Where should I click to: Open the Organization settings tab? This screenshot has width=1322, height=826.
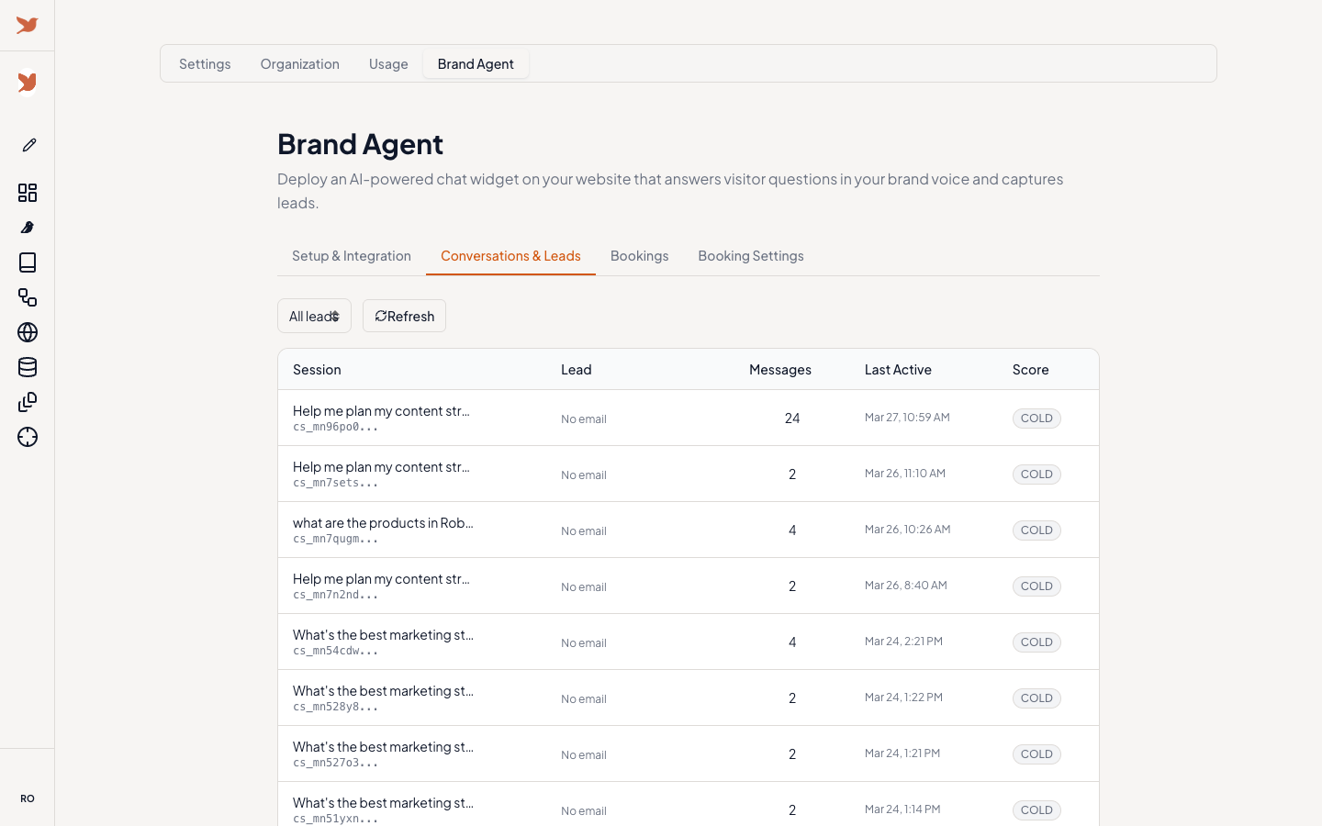coord(299,63)
